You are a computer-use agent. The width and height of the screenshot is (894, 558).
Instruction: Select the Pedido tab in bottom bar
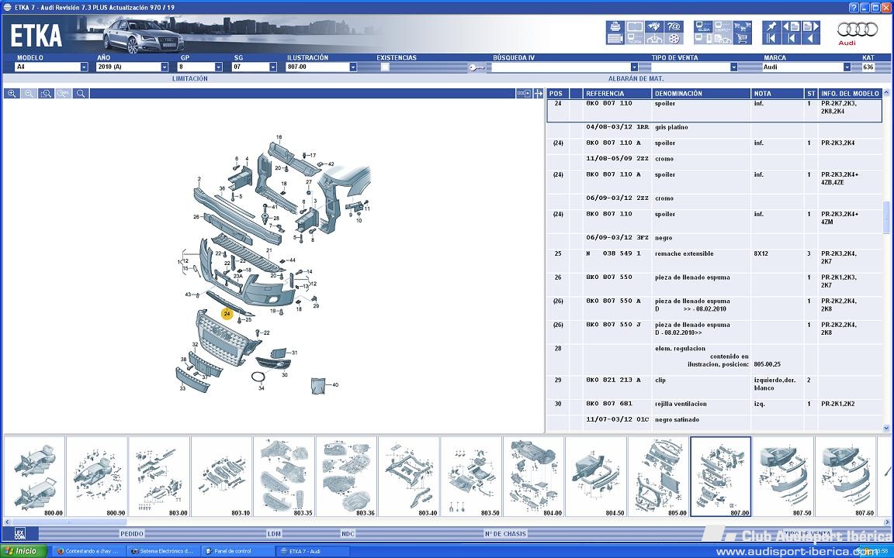pyautogui.click(x=131, y=533)
